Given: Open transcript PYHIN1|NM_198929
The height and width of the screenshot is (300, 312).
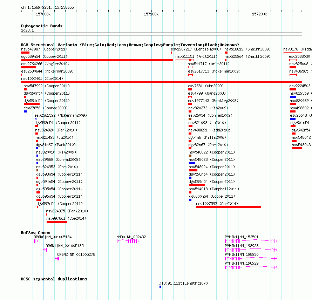Looking at the screenshot, I should pos(242,263).
